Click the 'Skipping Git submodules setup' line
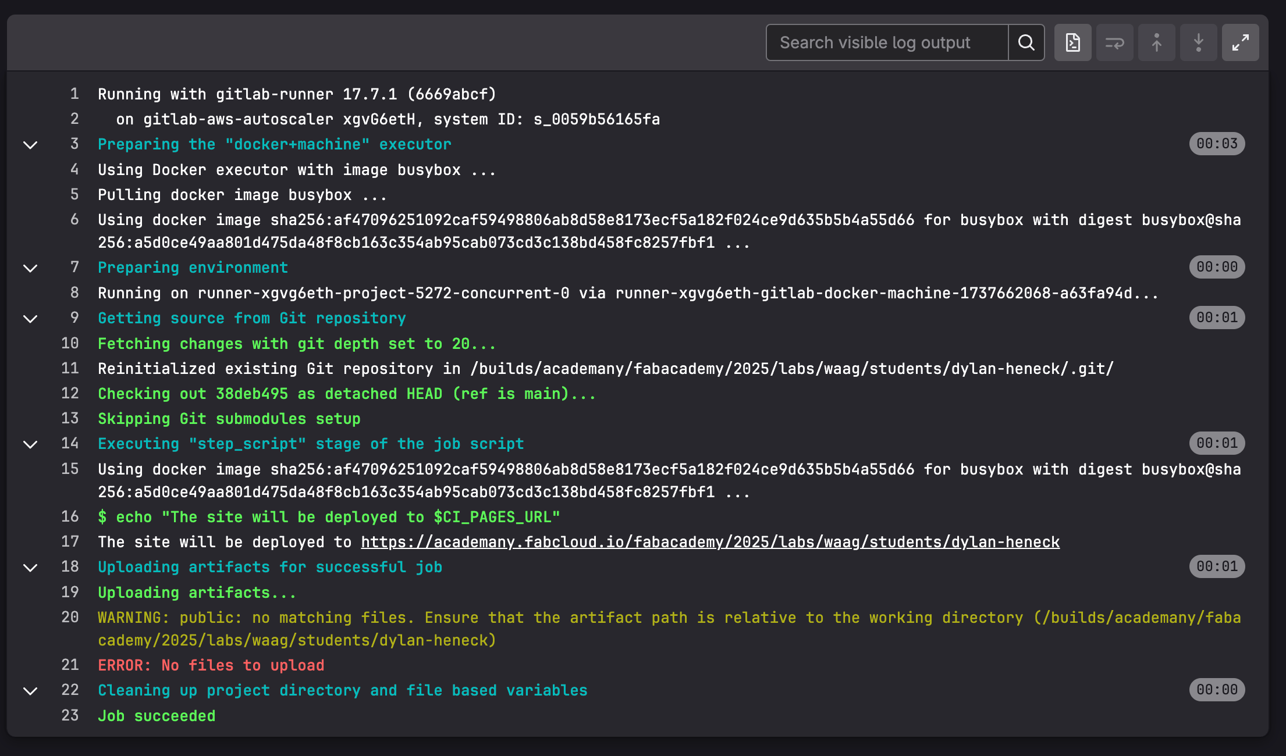Viewport: 1286px width, 756px height. click(x=229, y=419)
